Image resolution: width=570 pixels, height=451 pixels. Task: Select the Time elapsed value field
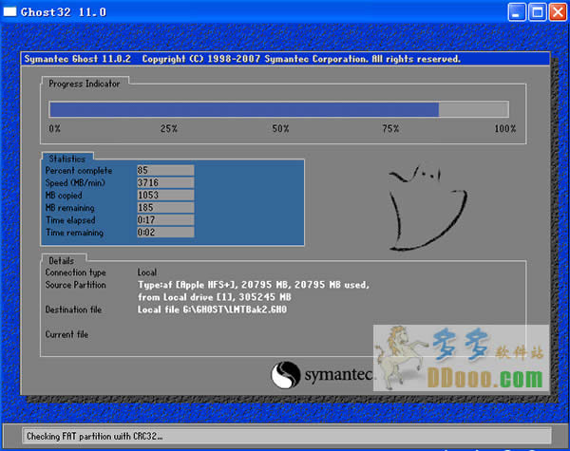pos(164,219)
